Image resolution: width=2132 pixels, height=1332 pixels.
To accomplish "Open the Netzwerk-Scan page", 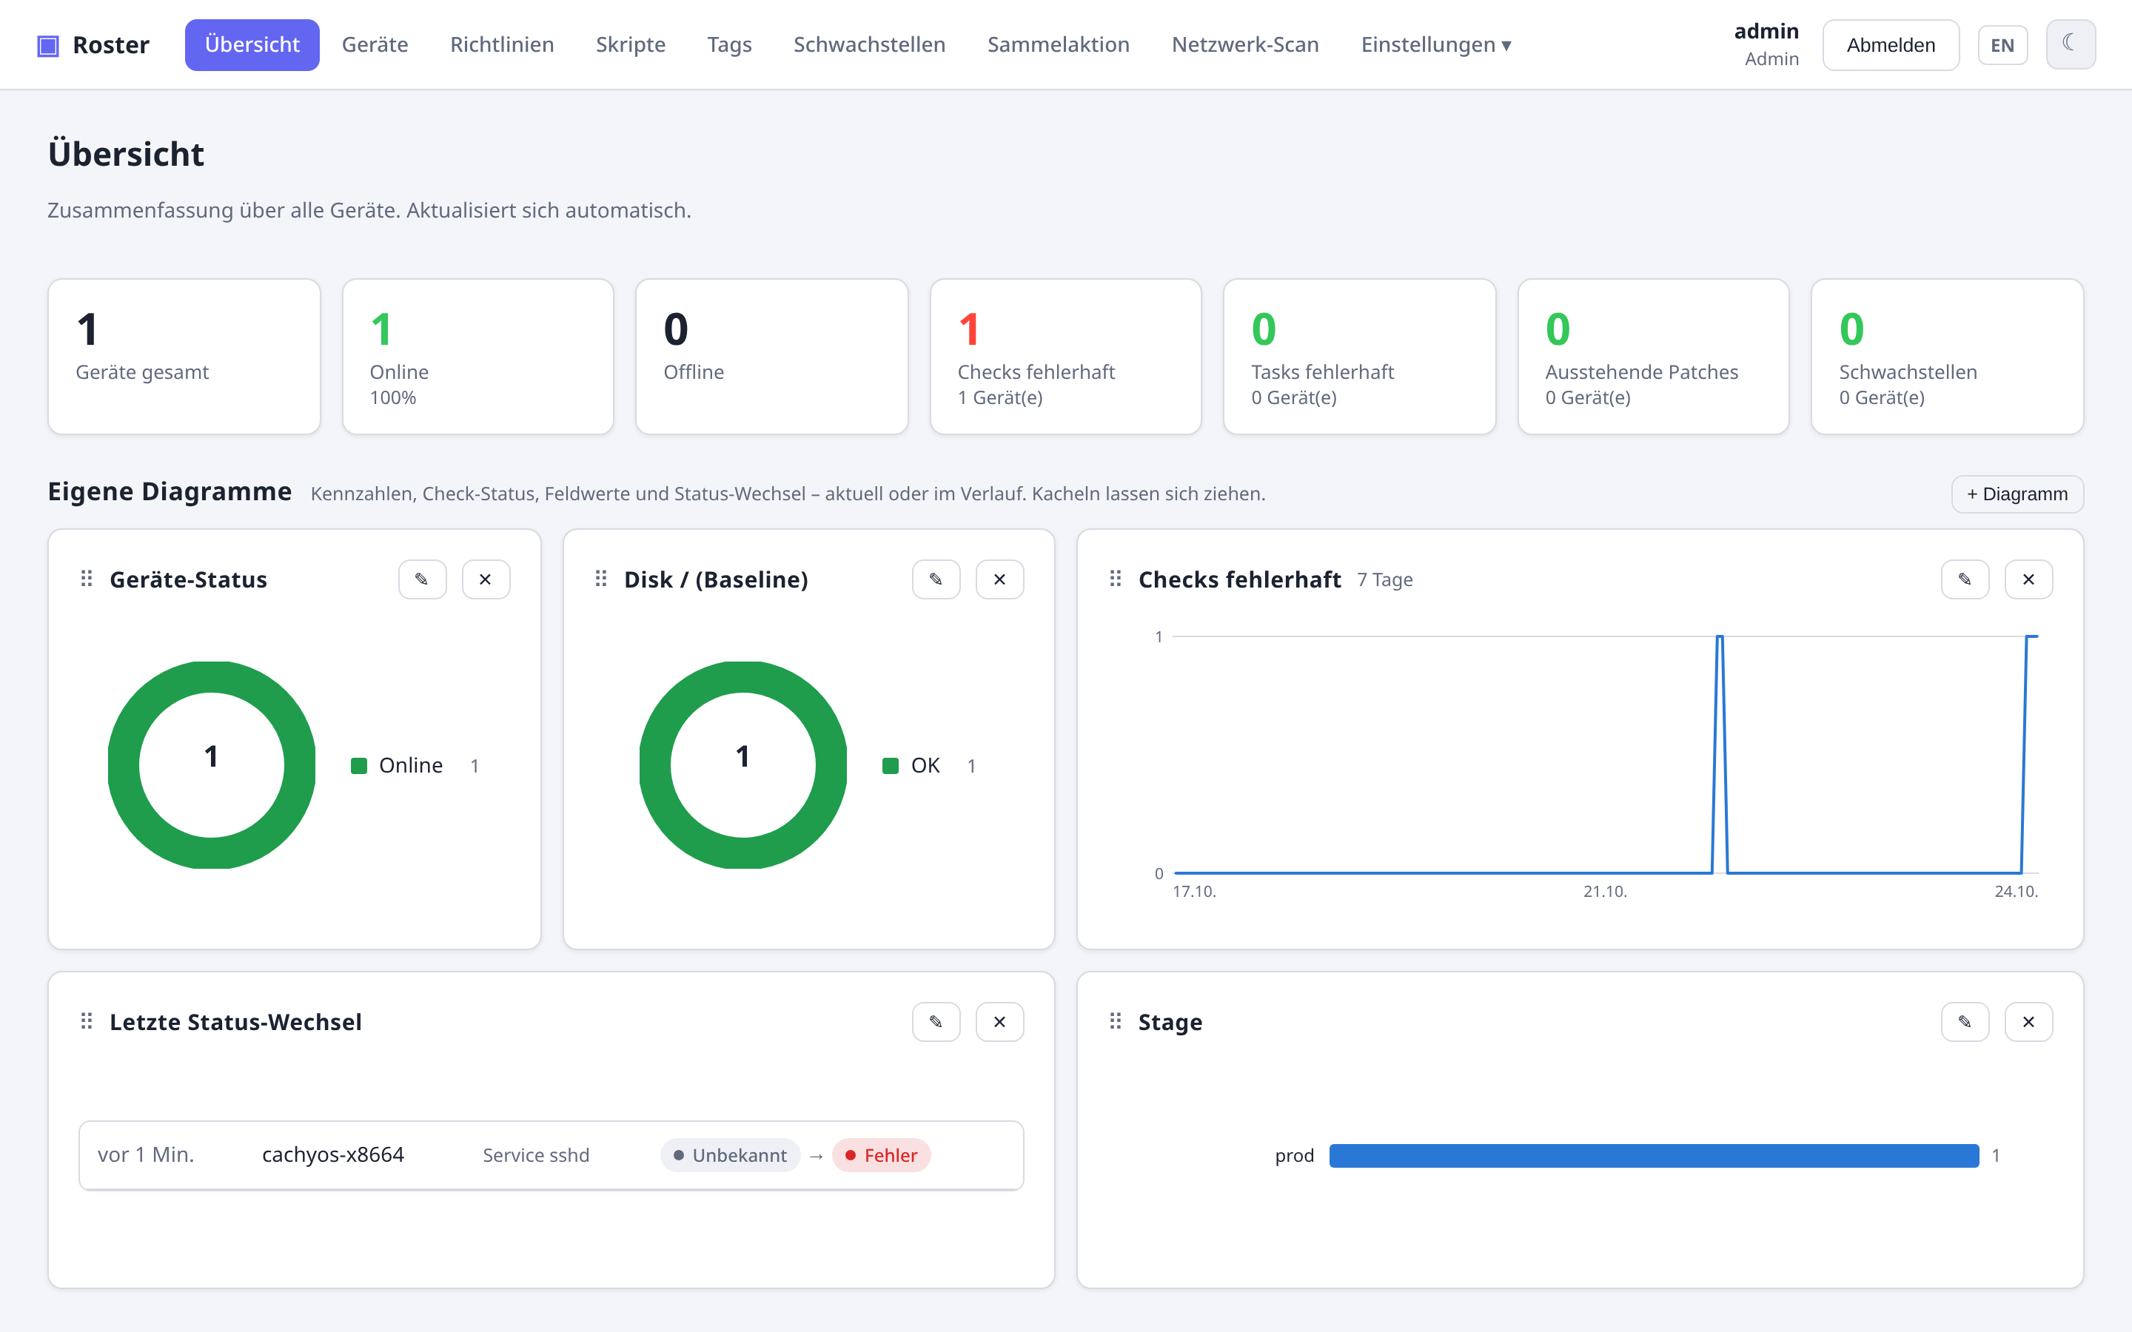I will [x=1246, y=45].
